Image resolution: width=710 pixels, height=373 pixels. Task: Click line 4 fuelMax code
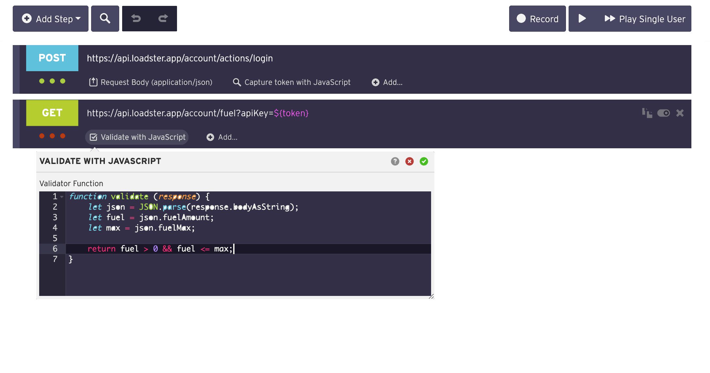click(x=141, y=228)
